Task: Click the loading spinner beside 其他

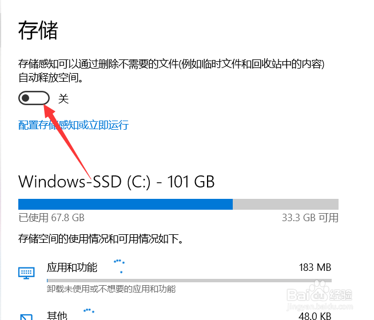Action: coord(88,312)
